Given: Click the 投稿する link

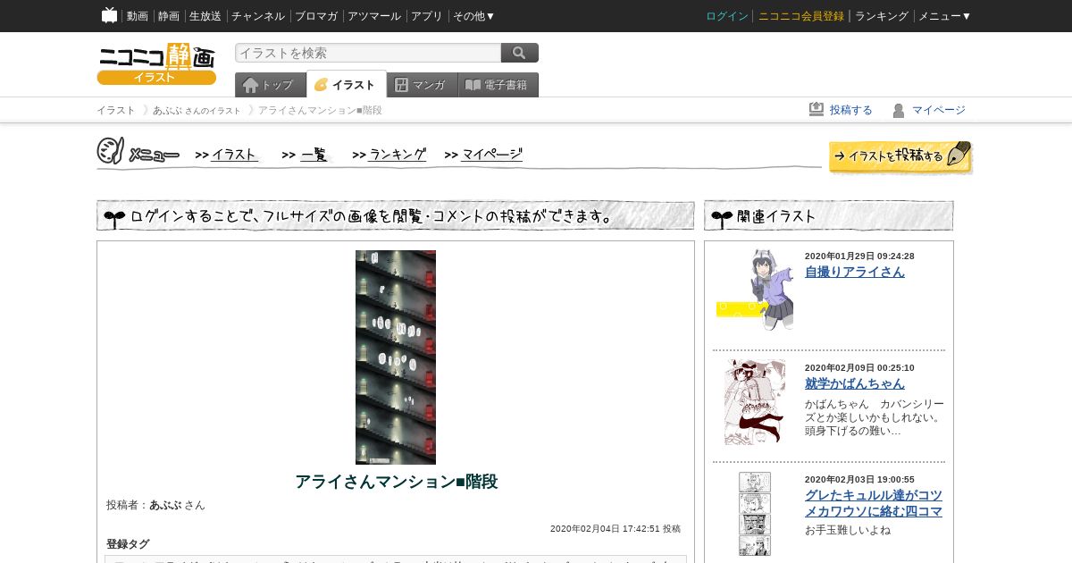Looking at the screenshot, I should 851,110.
